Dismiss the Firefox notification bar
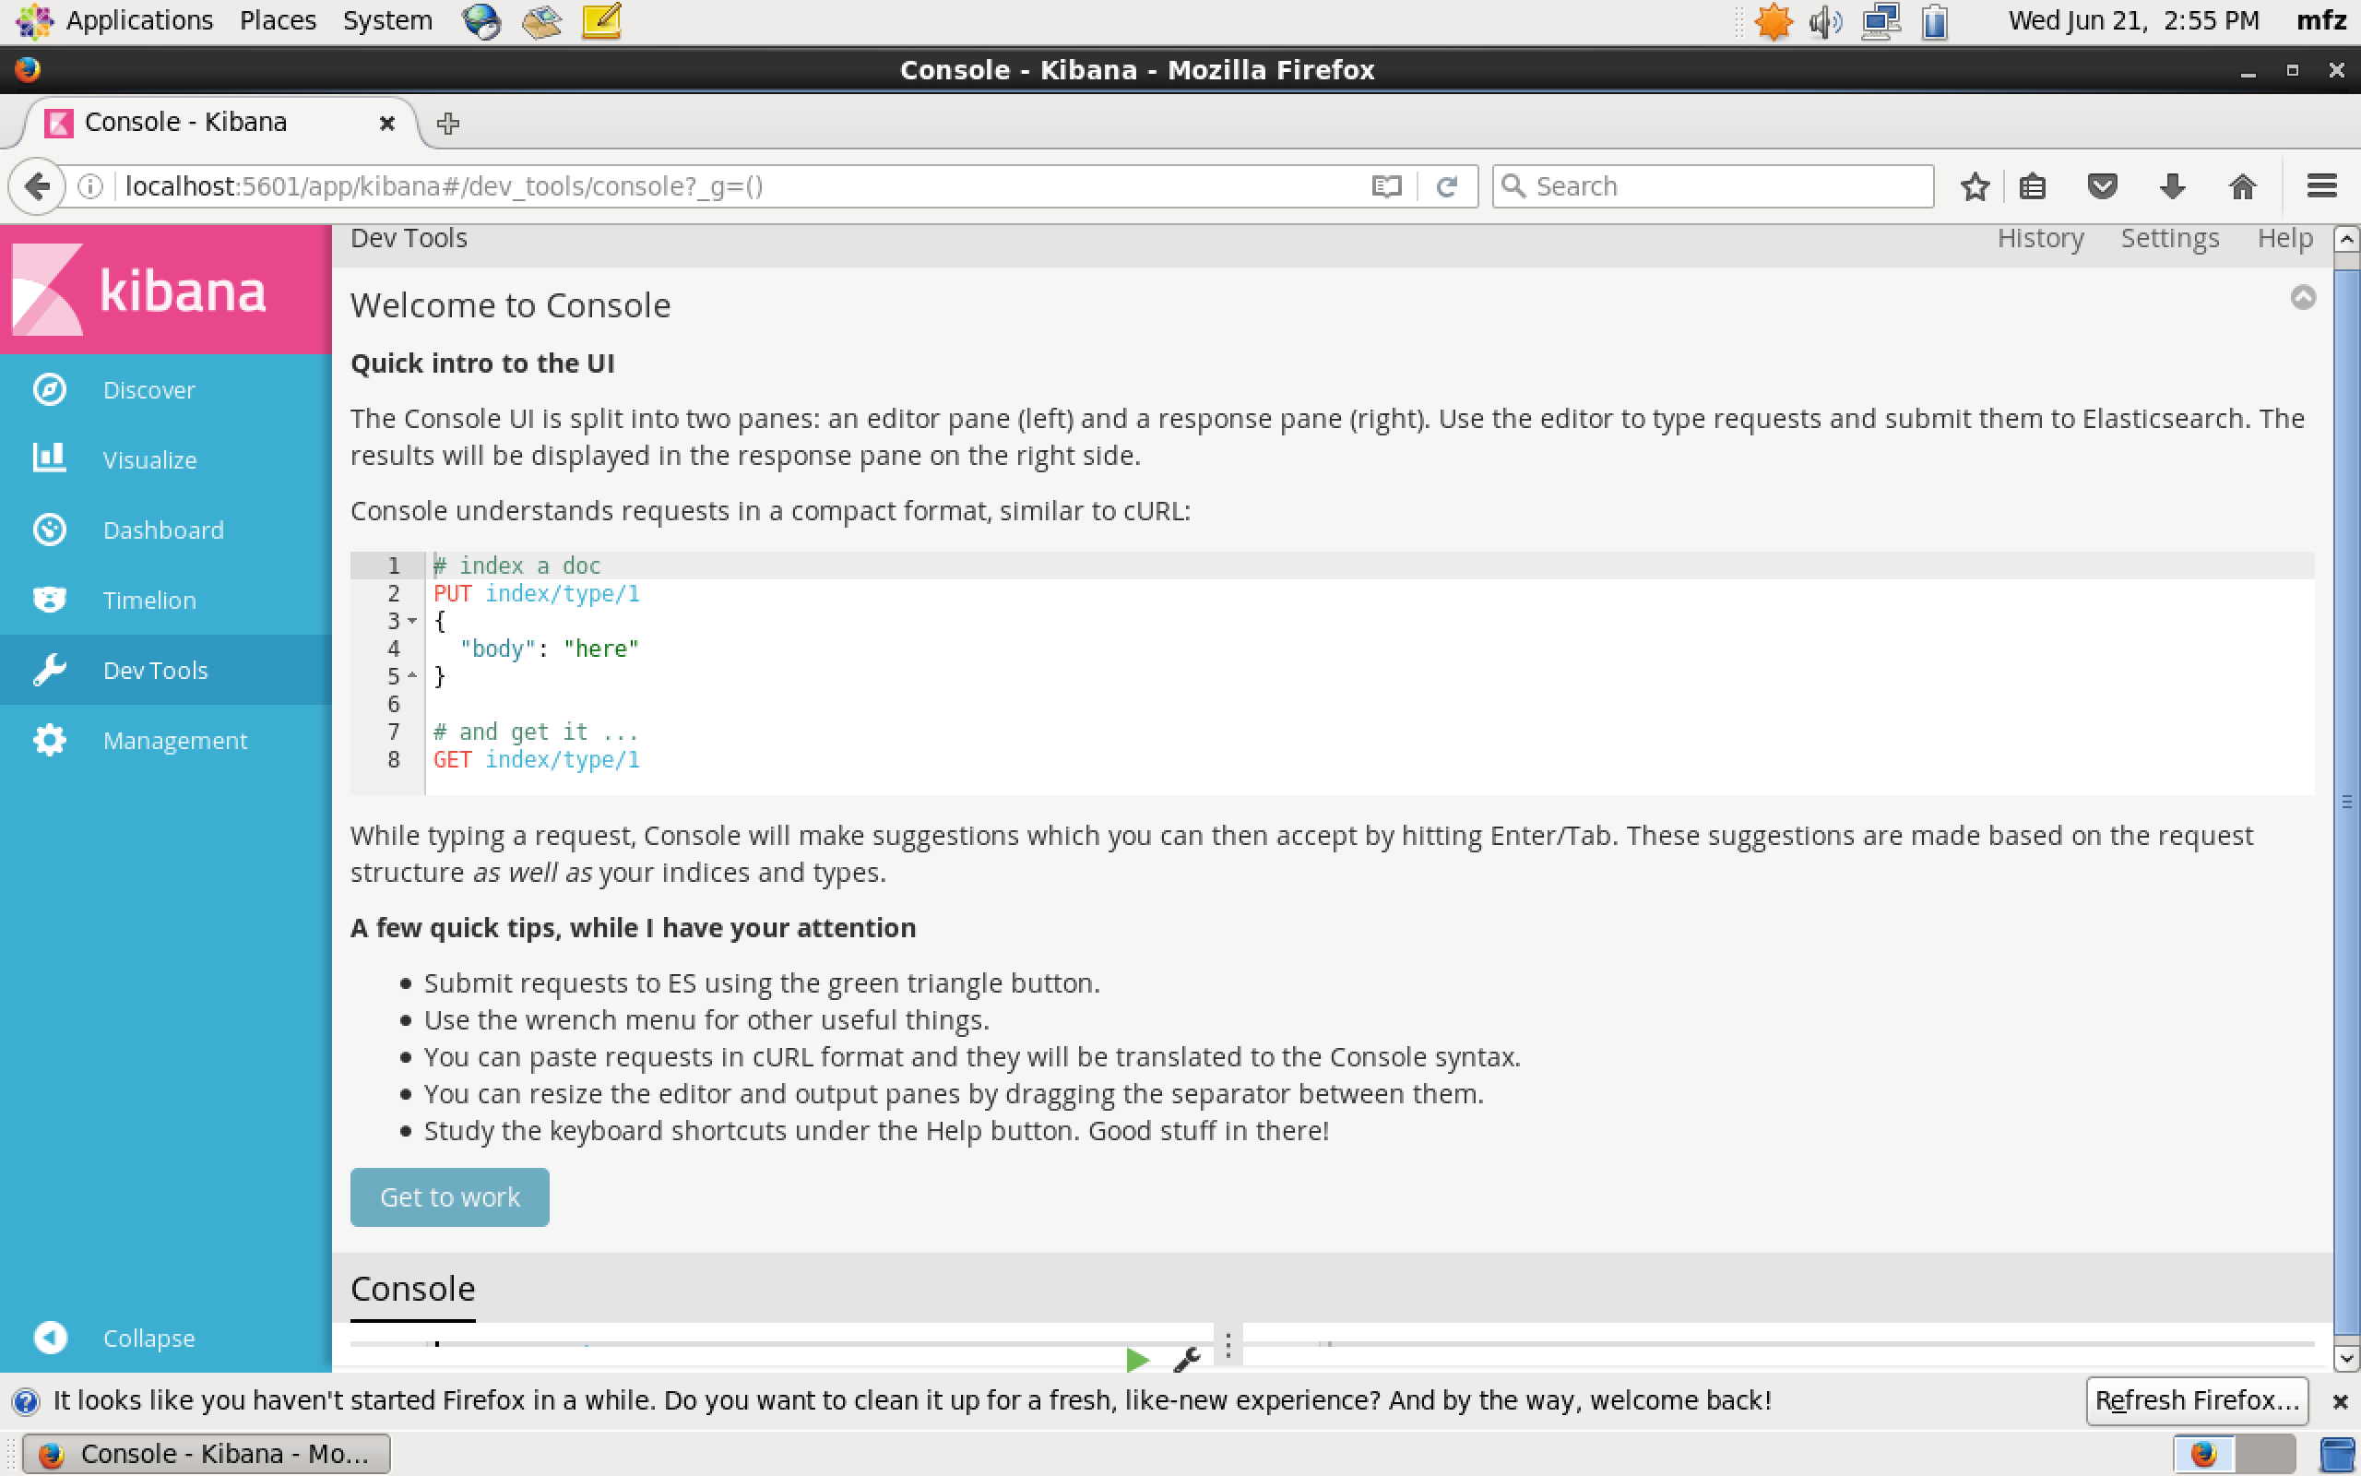Screen dimensions: 2361x1476 pos(2340,1401)
